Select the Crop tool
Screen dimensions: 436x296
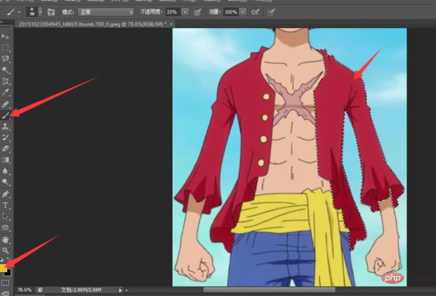point(5,81)
